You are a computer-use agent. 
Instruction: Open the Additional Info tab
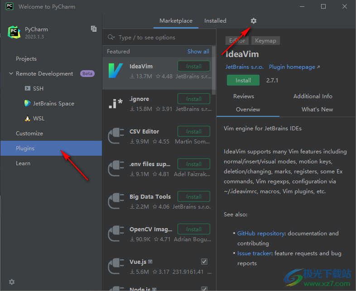(x=313, y=96)
